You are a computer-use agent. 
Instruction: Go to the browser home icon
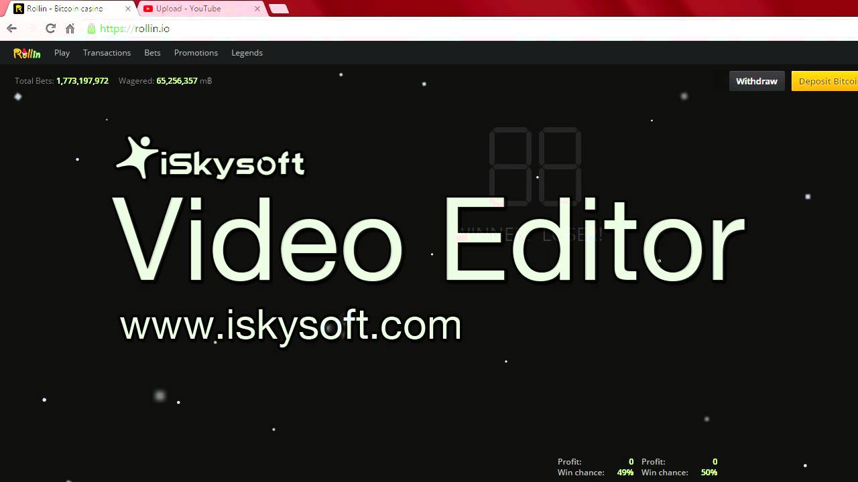coord(70,29)
